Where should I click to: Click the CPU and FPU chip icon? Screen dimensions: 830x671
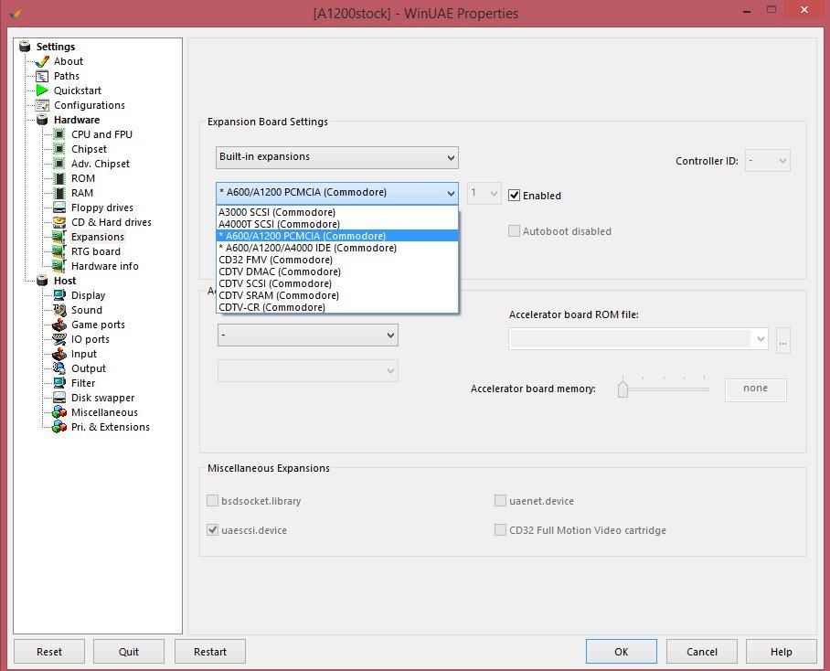point(59,134)
